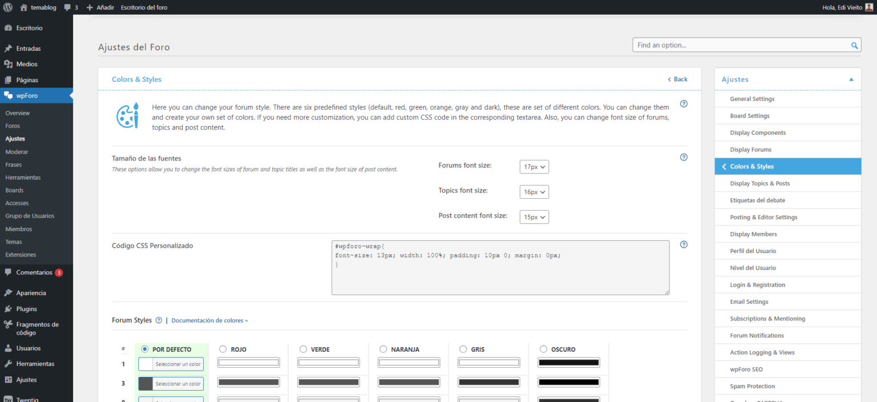
Task: Open the Forums font size dropdown
Action: [534, 166]
